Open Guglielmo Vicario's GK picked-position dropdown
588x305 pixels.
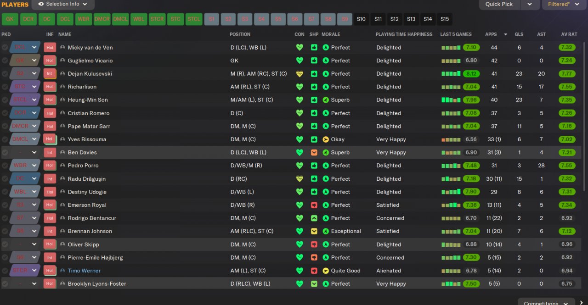25,61
